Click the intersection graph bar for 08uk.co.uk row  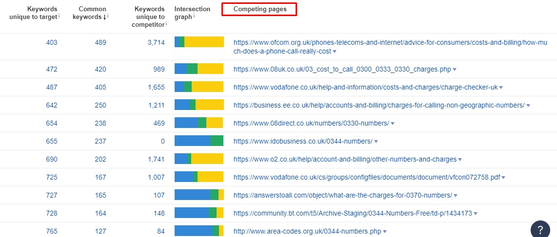[199, 69]
